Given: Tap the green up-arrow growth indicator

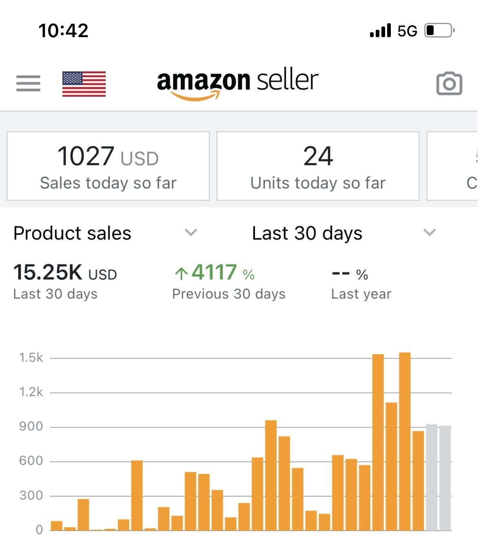Looking at the screenshot, I should coord(181,273).
